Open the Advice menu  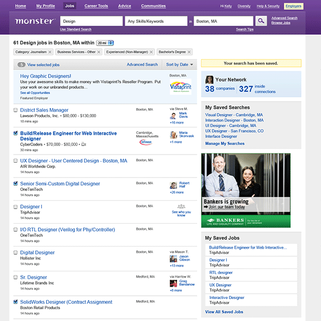coord(125,6)
